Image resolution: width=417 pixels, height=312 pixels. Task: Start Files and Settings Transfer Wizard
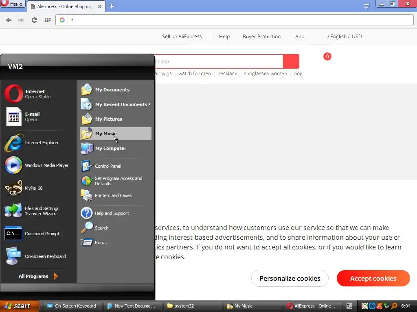pos(39,211)
